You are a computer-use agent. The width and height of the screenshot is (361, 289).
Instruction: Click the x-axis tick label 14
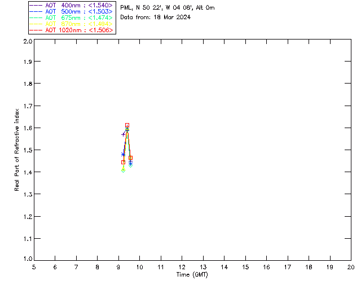(224, 267)
